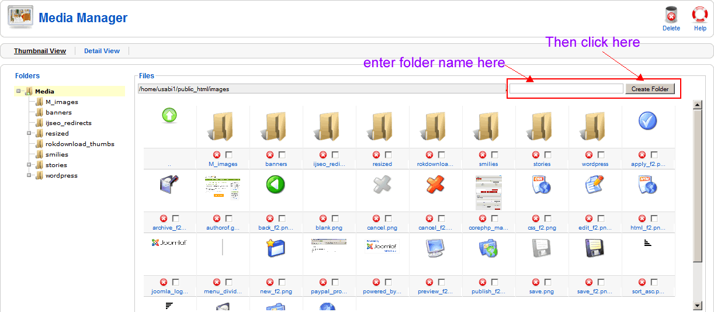714x312 pixels.
Task: Open the rokdownload_thumbs link in folder tree
Action: tap(79, 144)
